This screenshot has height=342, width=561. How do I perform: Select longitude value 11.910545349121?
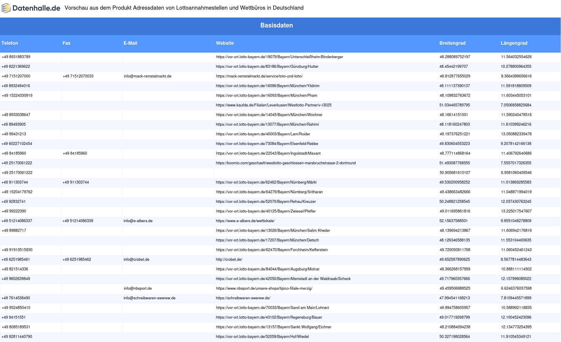coord(516,337)
